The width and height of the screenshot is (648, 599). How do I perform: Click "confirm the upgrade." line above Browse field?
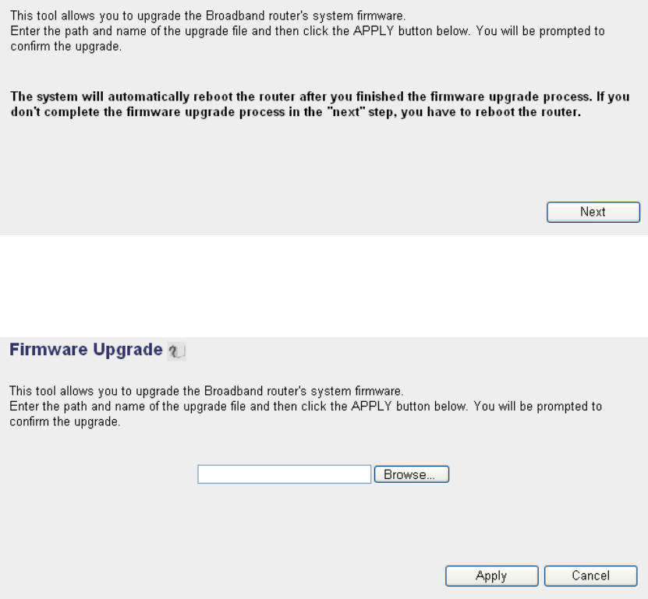click(x=65, y=421)
